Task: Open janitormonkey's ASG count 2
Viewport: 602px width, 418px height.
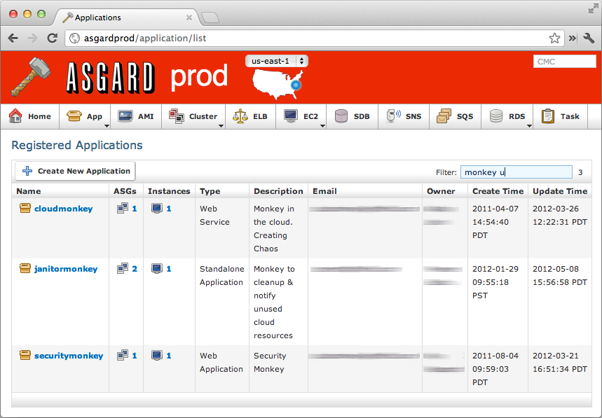Action: [x=135, y=269]
